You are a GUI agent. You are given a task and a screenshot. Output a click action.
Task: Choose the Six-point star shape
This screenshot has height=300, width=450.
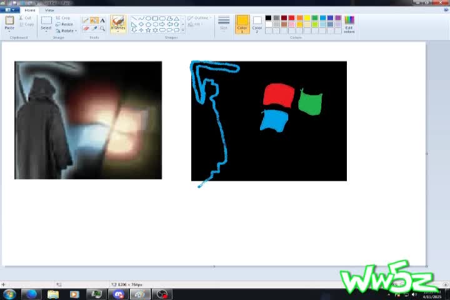click(155, 30)
